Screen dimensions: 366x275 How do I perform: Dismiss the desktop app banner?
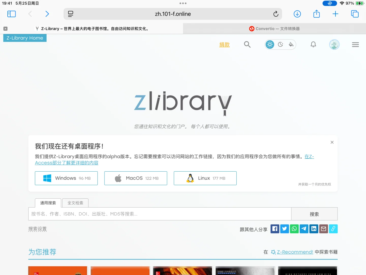coord(332,142)
